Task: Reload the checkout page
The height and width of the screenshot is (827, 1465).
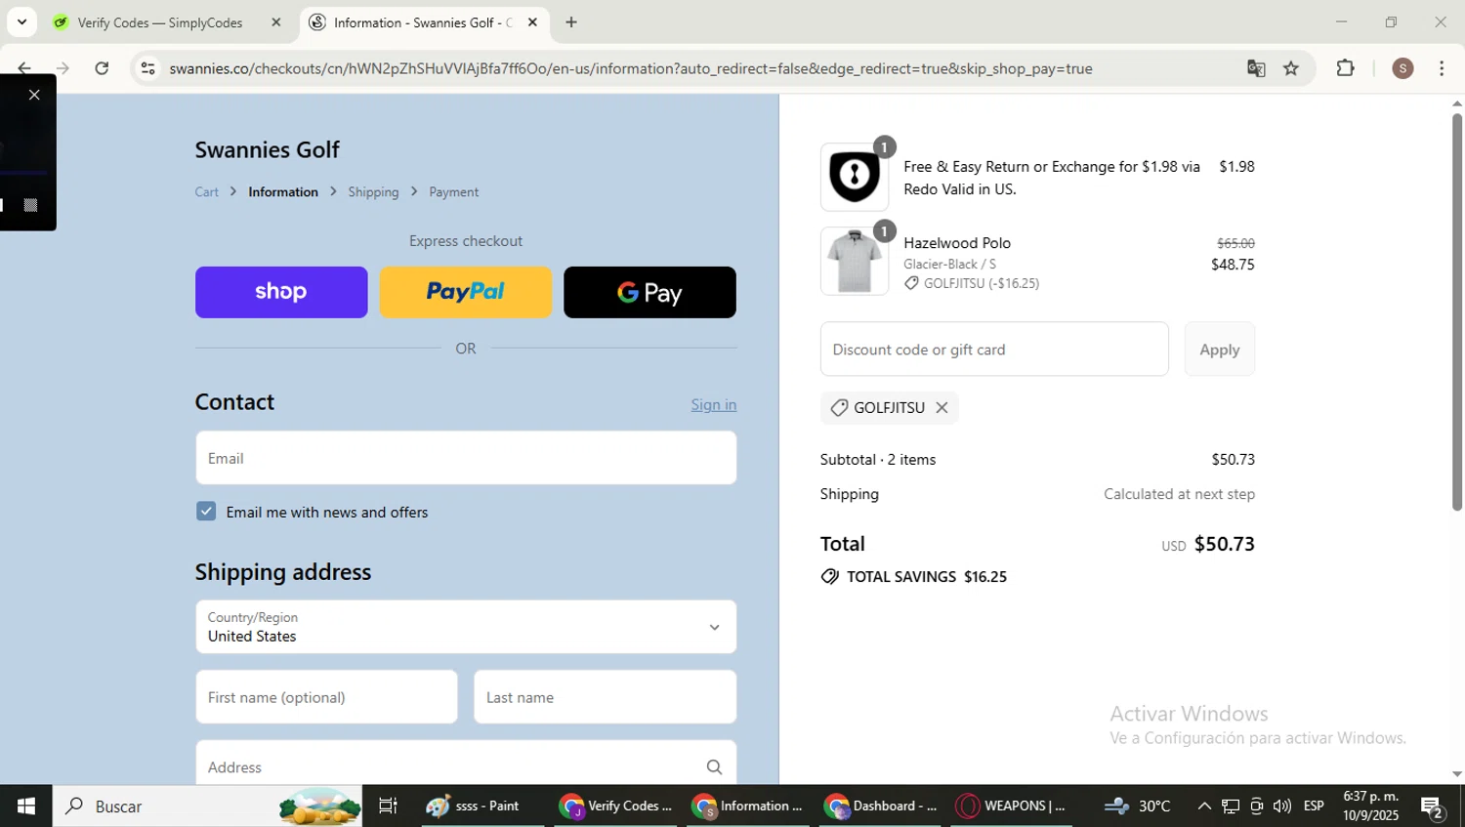Action: pos(102,68)
